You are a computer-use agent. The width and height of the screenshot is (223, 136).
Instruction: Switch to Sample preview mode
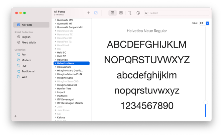click(x=112, y=13)
